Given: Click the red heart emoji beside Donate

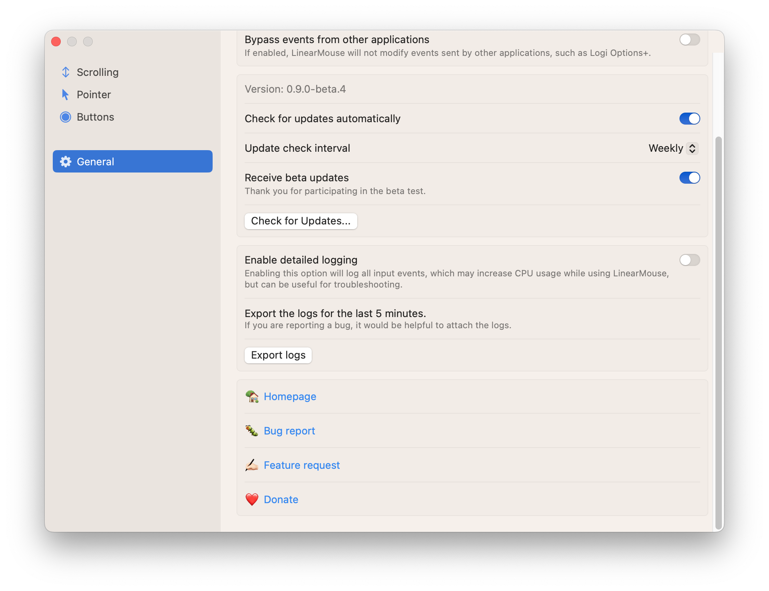Looking at the screenshot, I should (x=251, y=499).
